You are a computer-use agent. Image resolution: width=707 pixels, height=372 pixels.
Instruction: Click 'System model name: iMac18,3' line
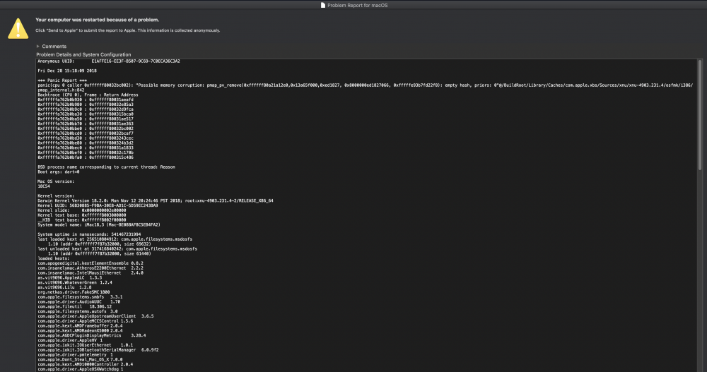99,224
